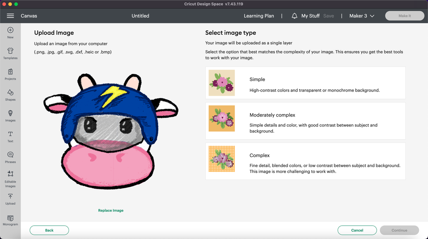Viewport: 428px width, 239px height.
Task: Choose the Complex image type option
Action: 305,161
